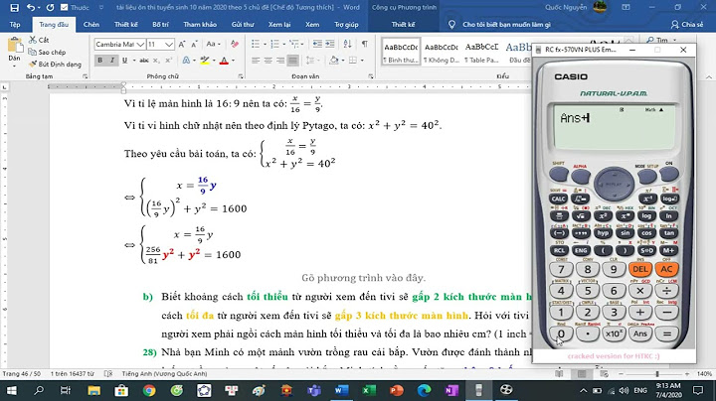Click the Redo icon in Quick Access Toolbar

[x=51, y=7]
